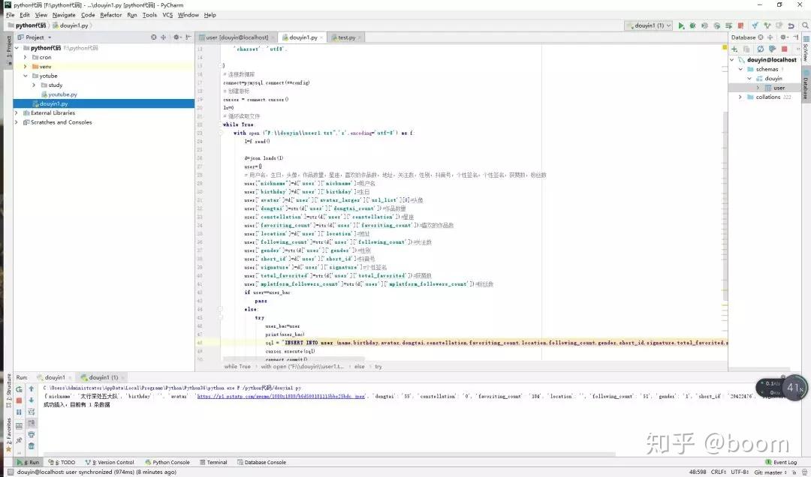Viewport: 811px width, 477px height.
Task: Open the Terminal tool window
Action: click(213, 463)
